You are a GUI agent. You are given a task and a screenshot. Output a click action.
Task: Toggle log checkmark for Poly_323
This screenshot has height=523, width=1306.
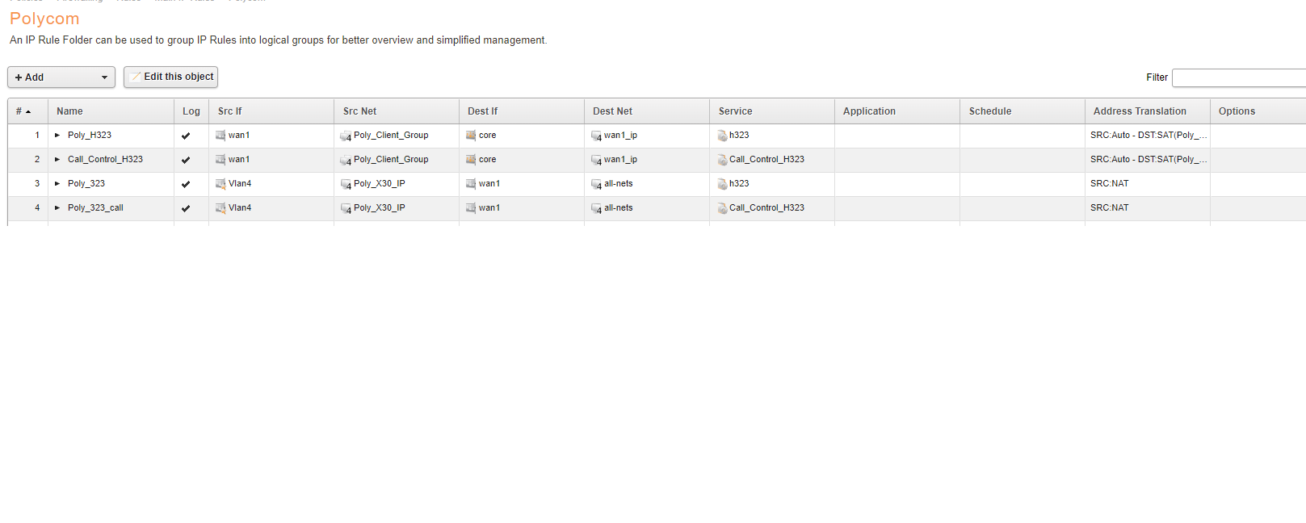186,184
